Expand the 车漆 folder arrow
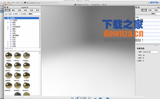Viewport: 160px width, 99px height. [x=8, y=44]
